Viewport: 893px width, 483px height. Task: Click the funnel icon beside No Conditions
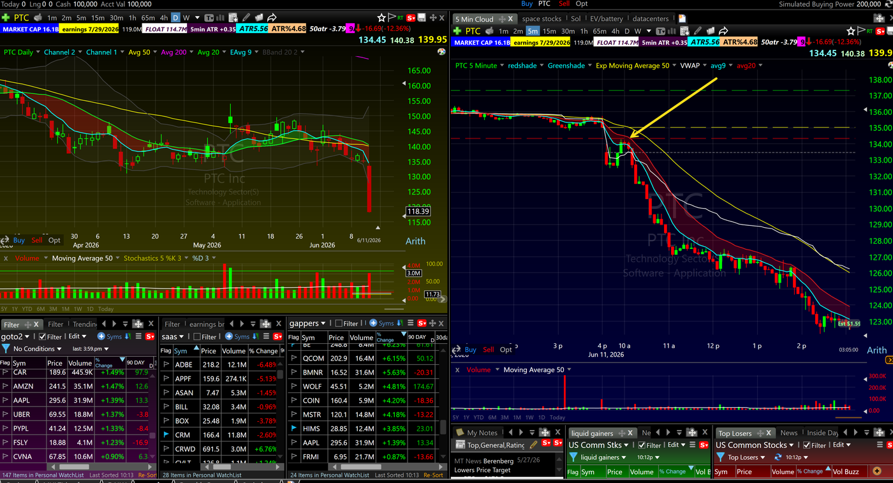6,349
